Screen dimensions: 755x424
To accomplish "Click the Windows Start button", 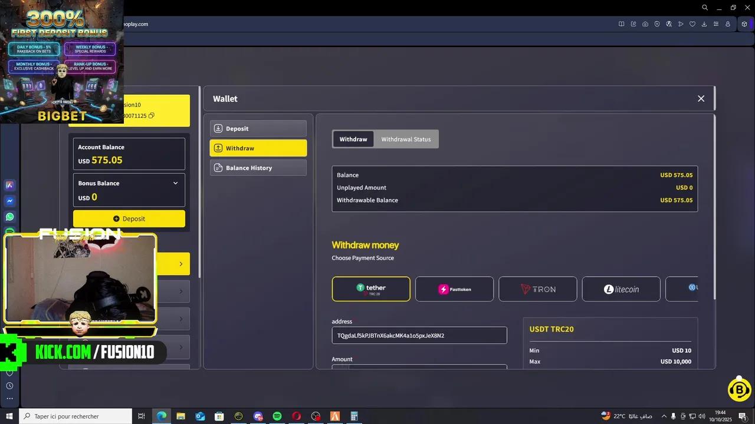I will tap(9, 416).
